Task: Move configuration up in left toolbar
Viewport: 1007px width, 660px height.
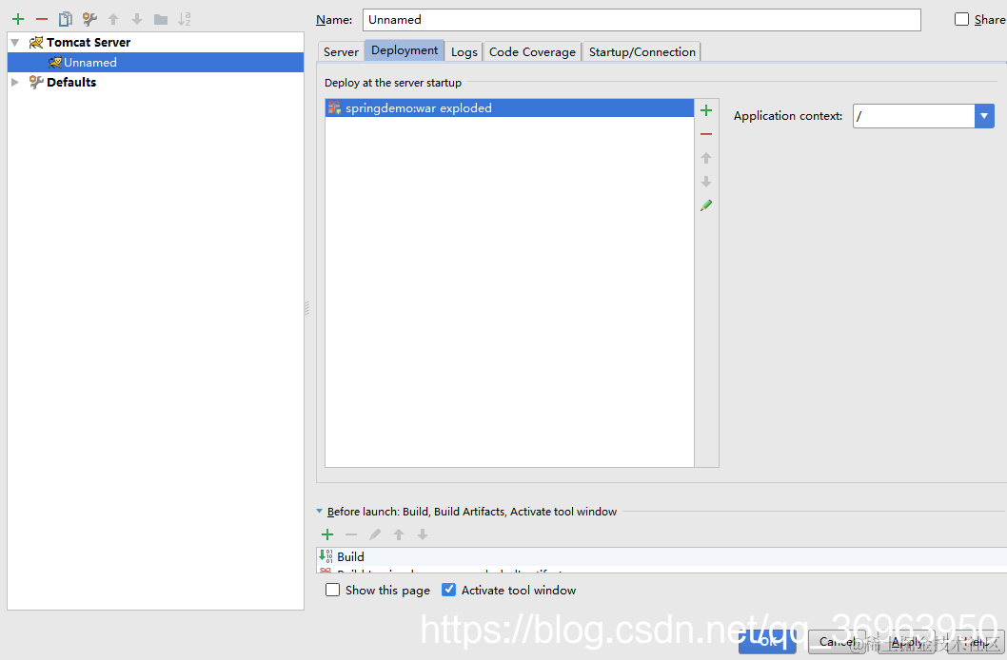Action: (113, 19)
